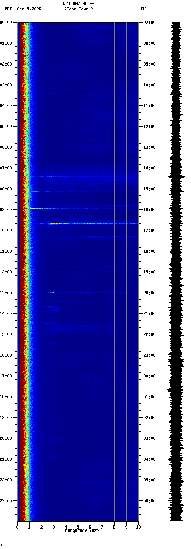Viewport: 191px width, 549px height.
Task: Click the 5 Hz frequency tick label
Action: tap(78, 527)
